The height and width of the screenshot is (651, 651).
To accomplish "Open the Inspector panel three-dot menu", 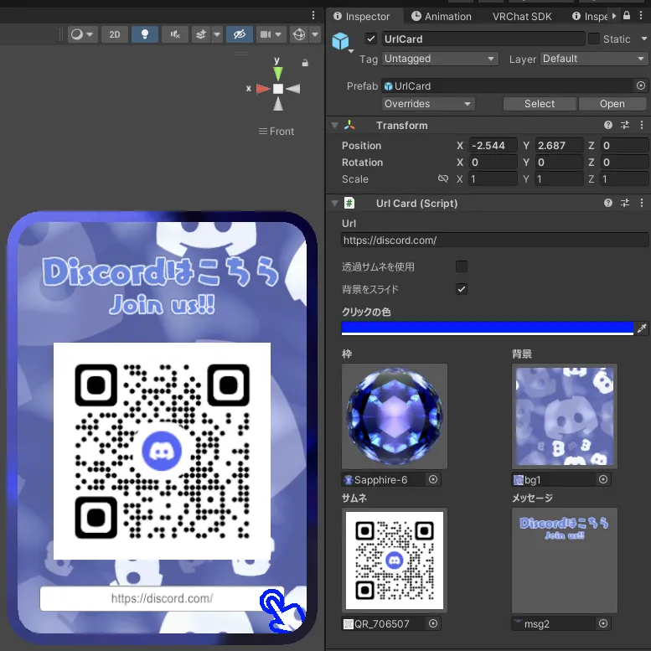I will pyautogui.click(x=642, y=16).
